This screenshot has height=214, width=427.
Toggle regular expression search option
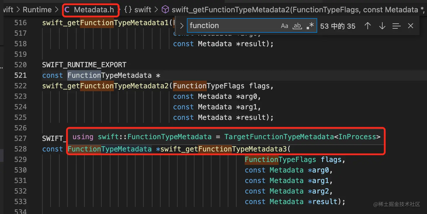coord(310,26)
